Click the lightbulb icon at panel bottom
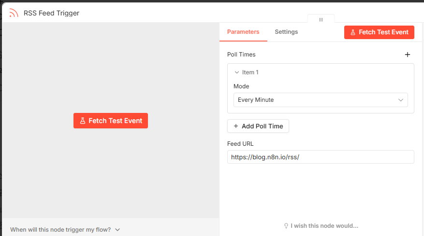Image resolution: width=424 pixels, height=236 pixels. tap(286, 226)
